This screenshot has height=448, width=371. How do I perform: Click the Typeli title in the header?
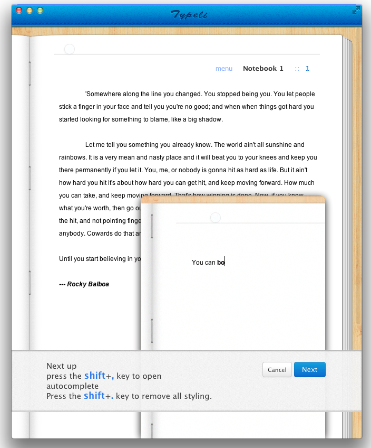tap(189, 14)
